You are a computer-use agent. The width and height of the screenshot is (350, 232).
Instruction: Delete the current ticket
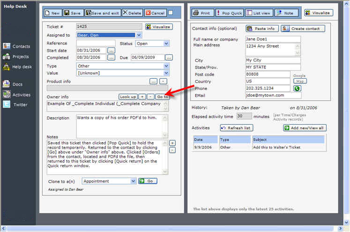133,13
